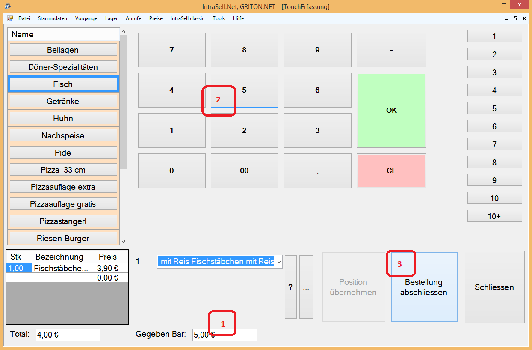
Task: Expand the Fischstäbchen mit Reis product dropdown
Action: [x=278, y=261]
